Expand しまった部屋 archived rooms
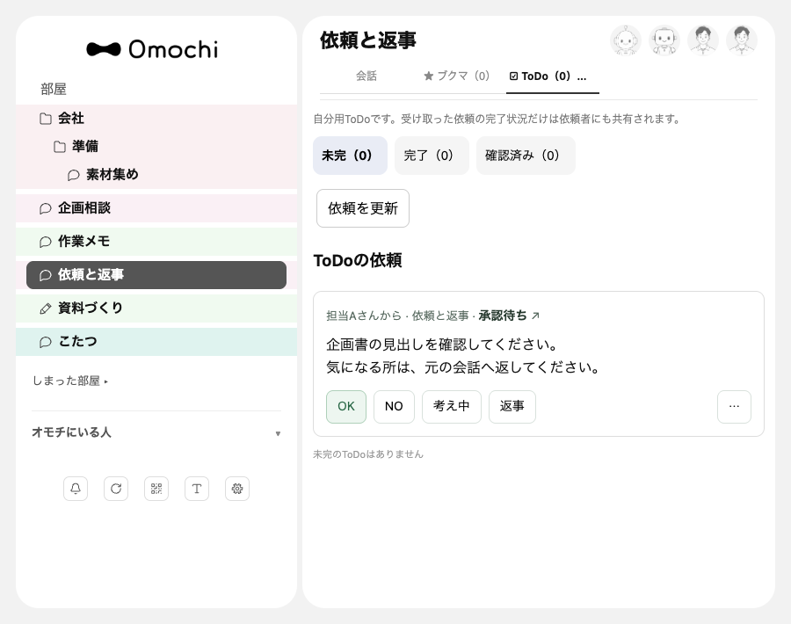This screenshot has width=791, height=624. [70, 381]
